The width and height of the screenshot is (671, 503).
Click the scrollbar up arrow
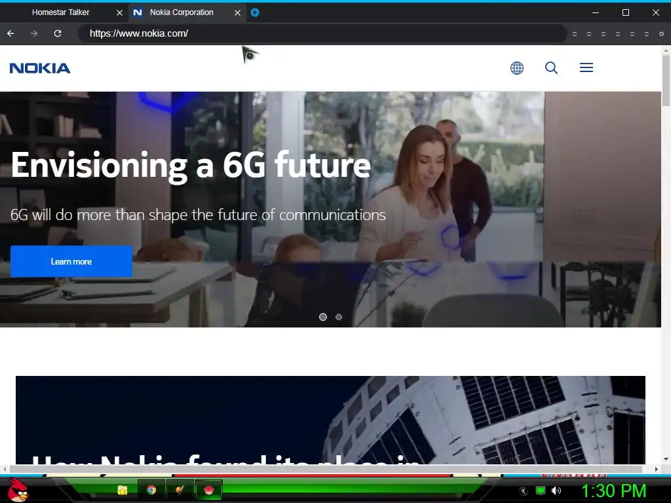pos(666,50)
